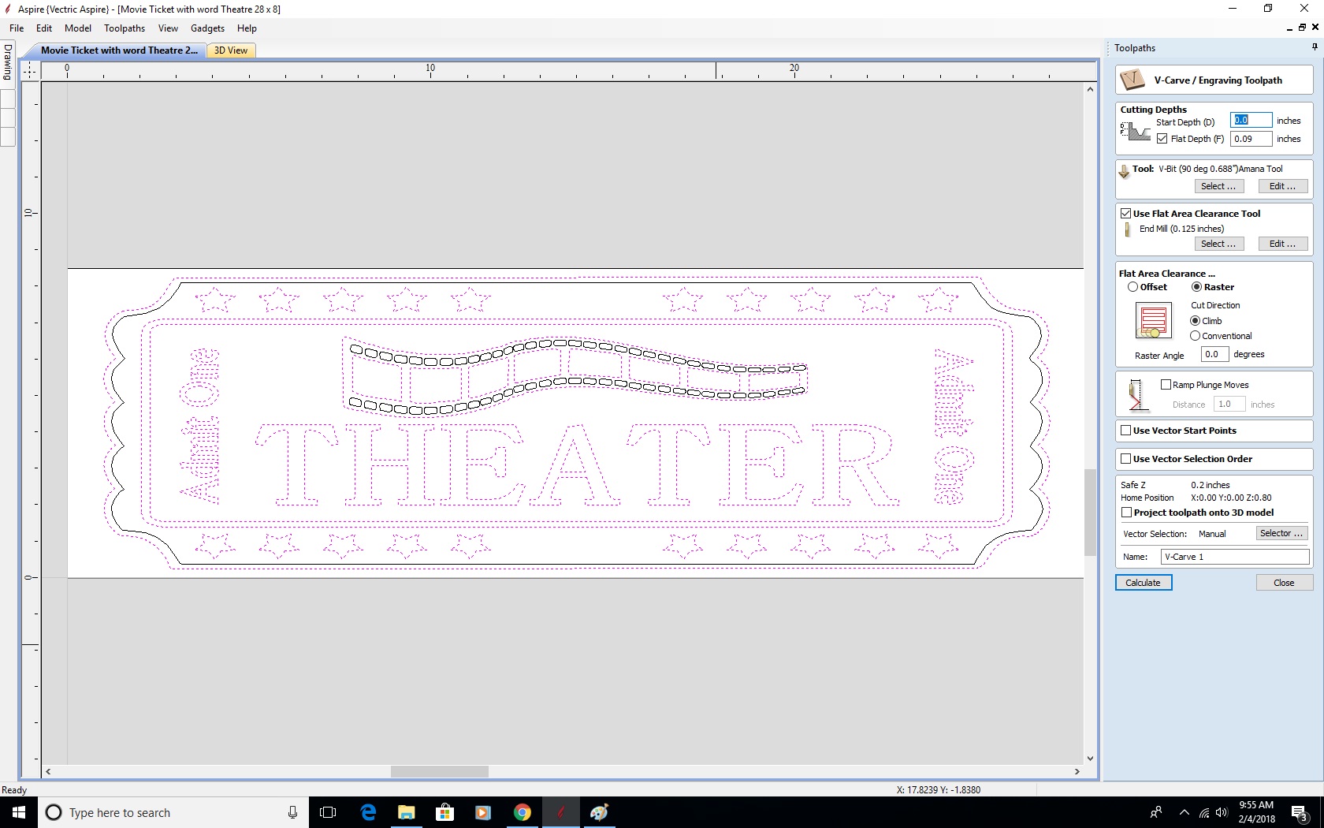The width and height of the screenshot is (1324, 828).
Task: Click the scroll down arrow of canvas
Action: 1090,759
